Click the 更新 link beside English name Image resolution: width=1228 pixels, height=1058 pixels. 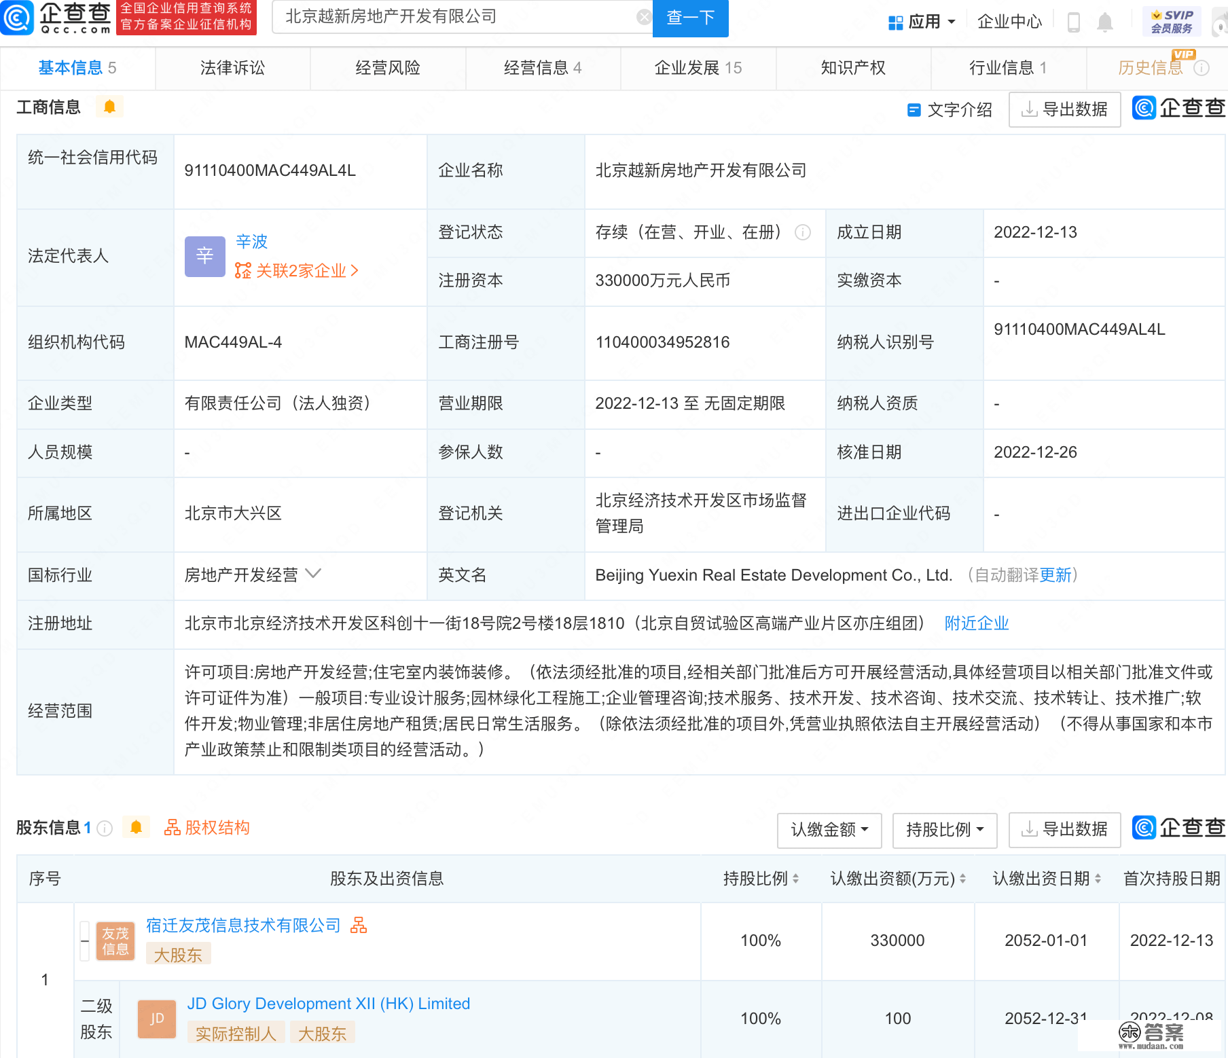(x=1055, y=575)
